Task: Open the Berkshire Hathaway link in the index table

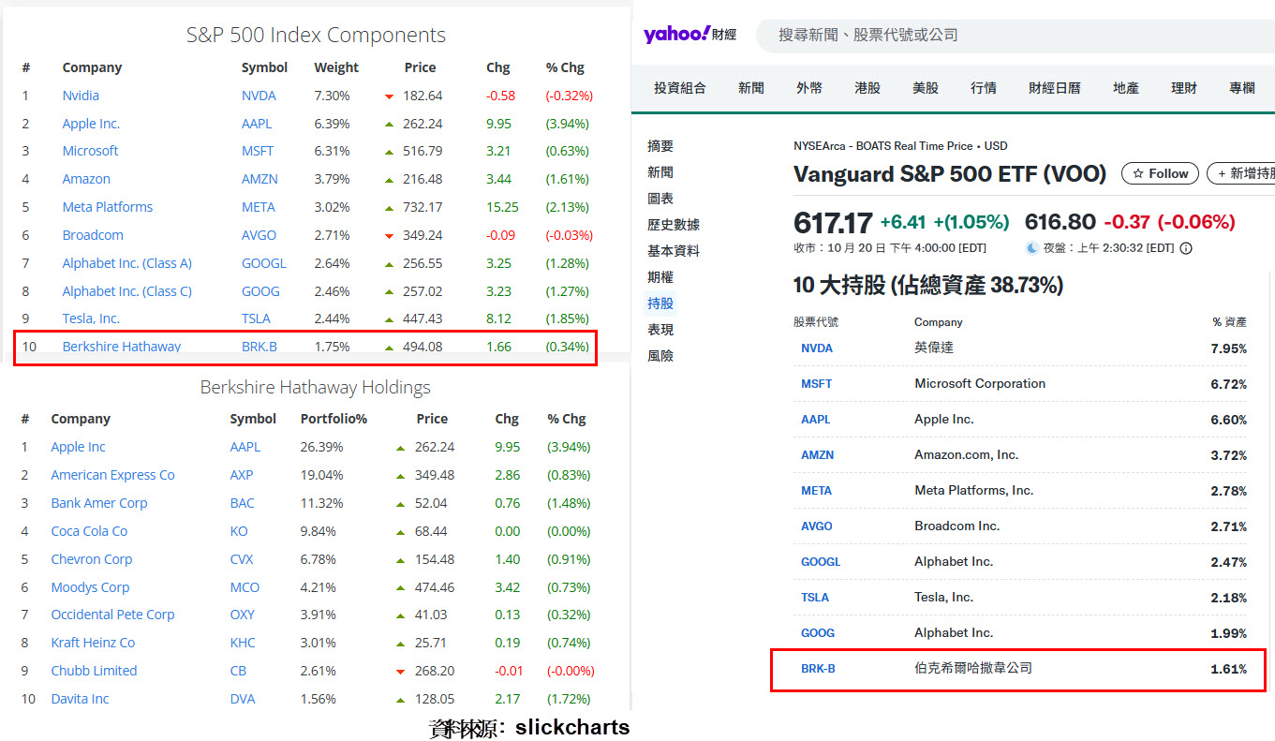Action: click(121, 347)
